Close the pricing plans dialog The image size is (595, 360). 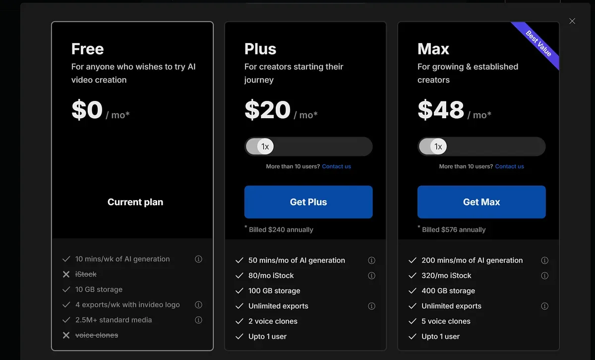[x=572, y=21]
